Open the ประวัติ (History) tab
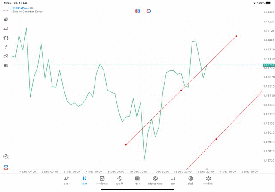 pos(119,180)
